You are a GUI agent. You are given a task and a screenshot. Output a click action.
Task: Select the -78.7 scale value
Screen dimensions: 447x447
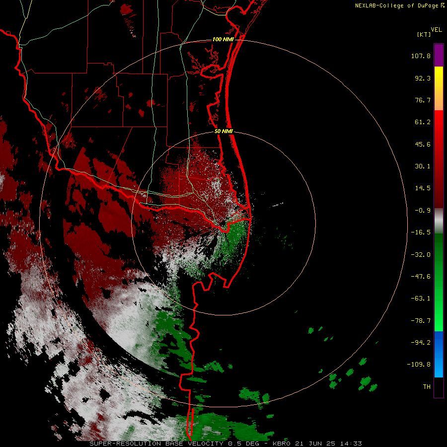pyautogui.click(x=421, y=321)
